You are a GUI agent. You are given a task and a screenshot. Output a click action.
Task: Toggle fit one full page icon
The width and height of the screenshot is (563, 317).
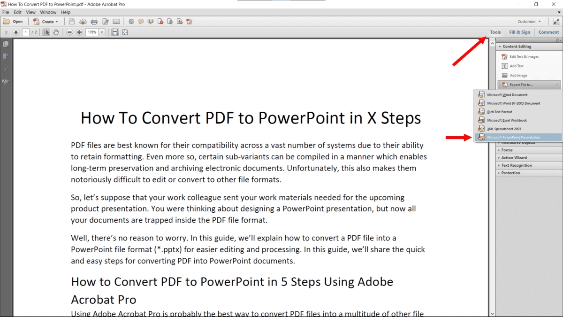125,32
